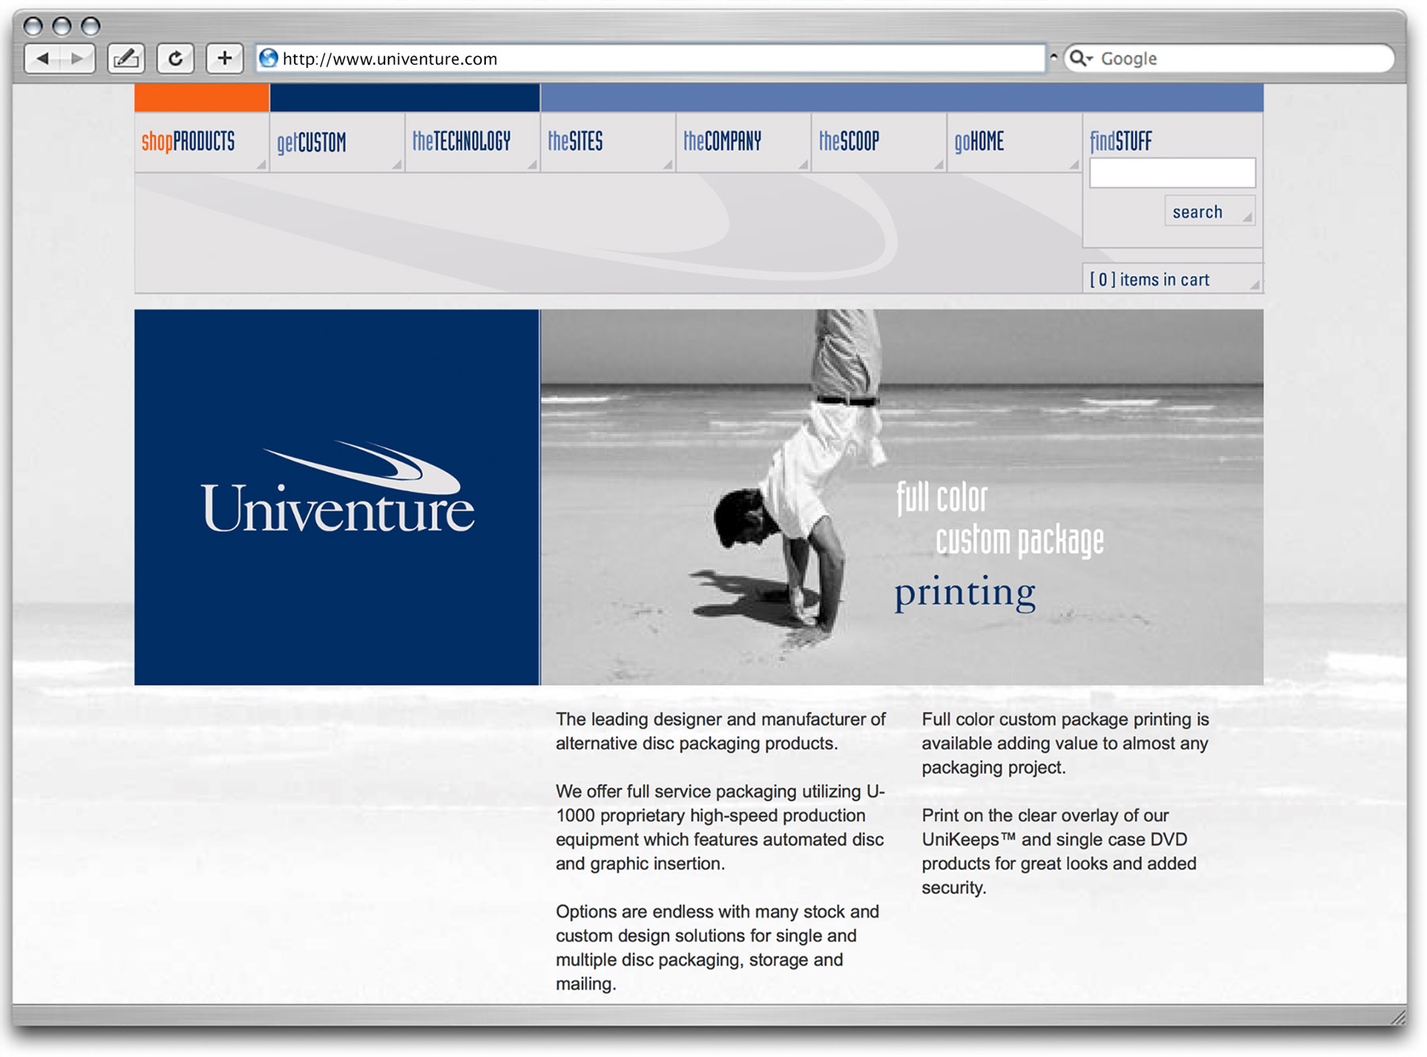
Task: Open the getCUSTOM menu
Action: pos(337,142)
